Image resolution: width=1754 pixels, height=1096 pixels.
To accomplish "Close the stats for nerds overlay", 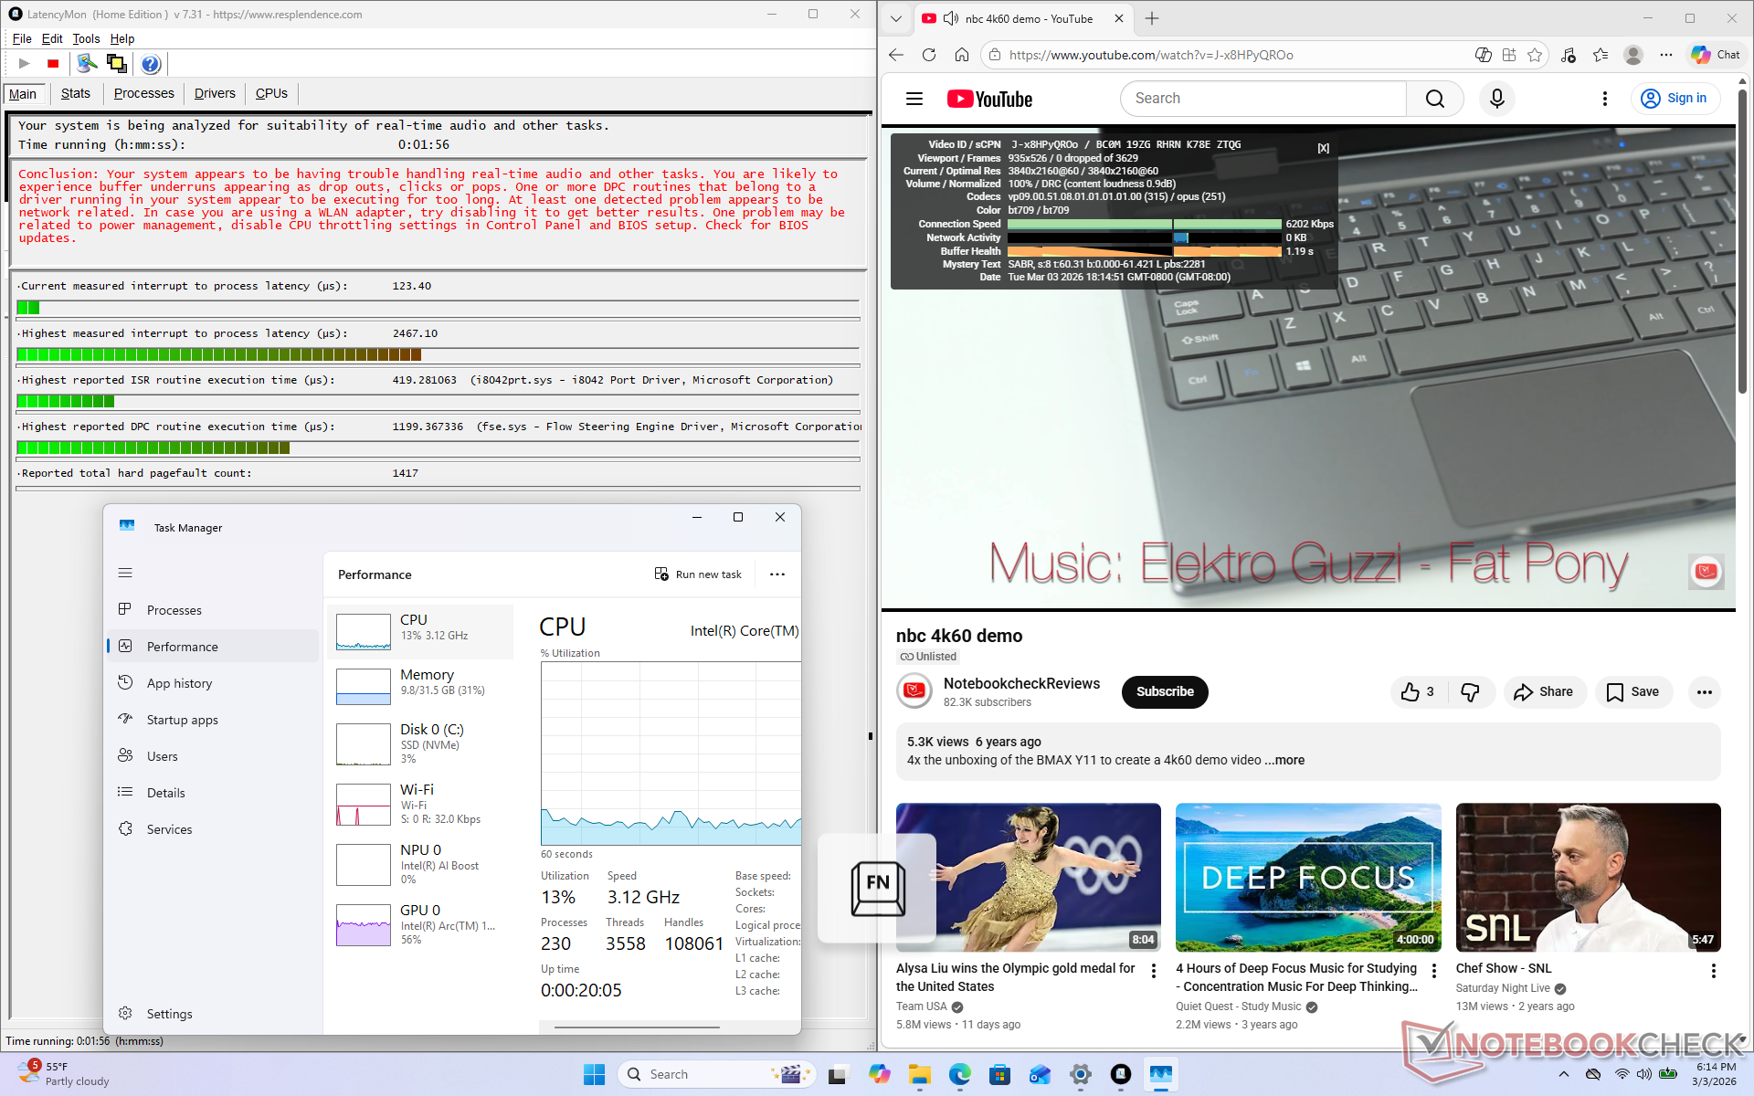I will (1323, 148).
